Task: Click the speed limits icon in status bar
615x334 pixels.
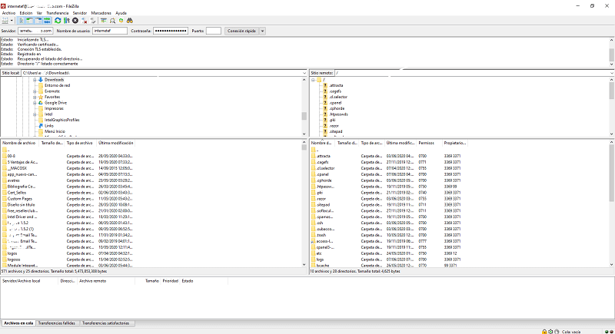Action: 557,332
